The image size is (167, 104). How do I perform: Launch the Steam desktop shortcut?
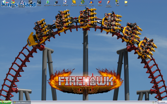click(30, 3)
